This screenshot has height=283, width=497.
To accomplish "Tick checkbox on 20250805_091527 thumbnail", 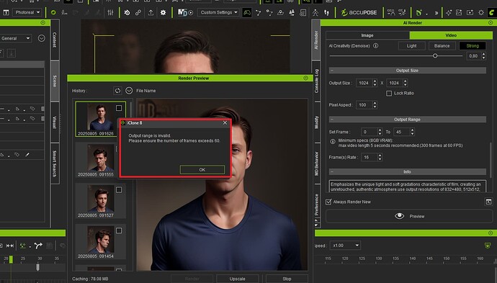I will (x=119, y=190).
